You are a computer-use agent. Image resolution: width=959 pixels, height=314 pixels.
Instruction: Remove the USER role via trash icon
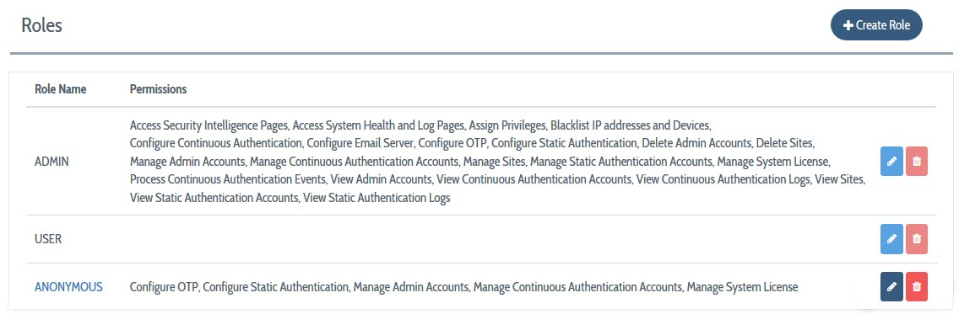(916, 239)
